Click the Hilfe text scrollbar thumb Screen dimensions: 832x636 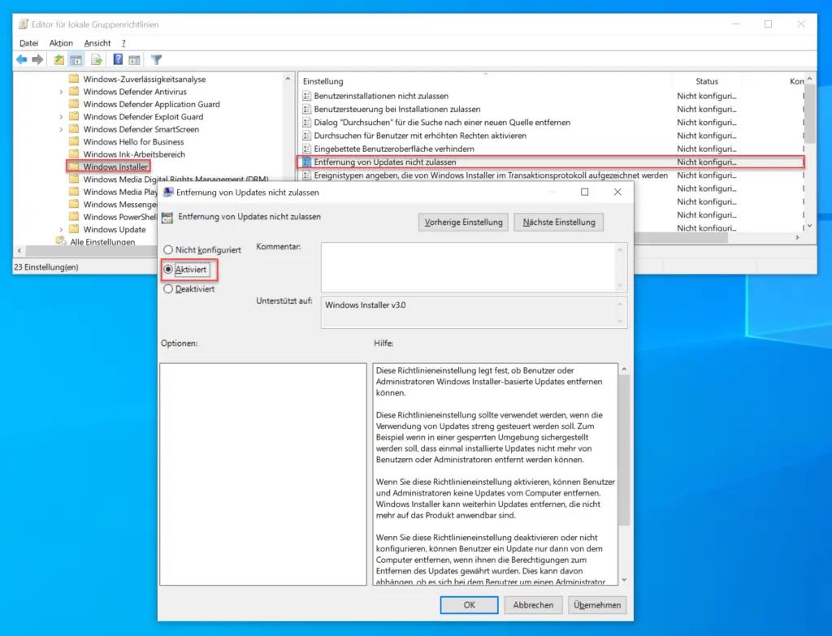click(x=624, y=450)
